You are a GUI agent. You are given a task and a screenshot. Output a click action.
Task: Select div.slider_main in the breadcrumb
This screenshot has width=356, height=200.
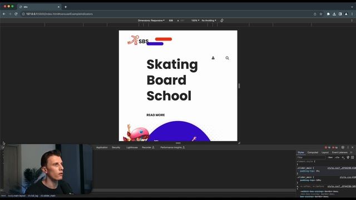(x=48, y=196)
